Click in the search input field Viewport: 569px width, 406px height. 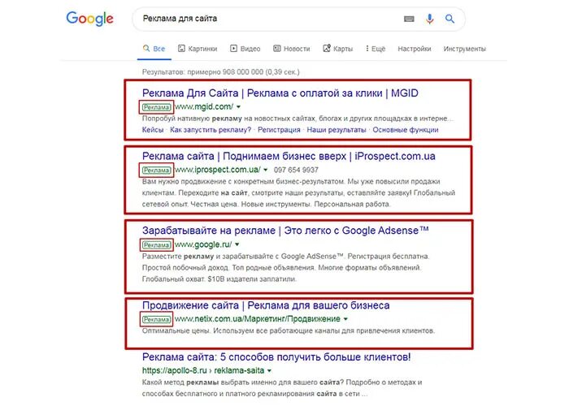pos(260,18)
